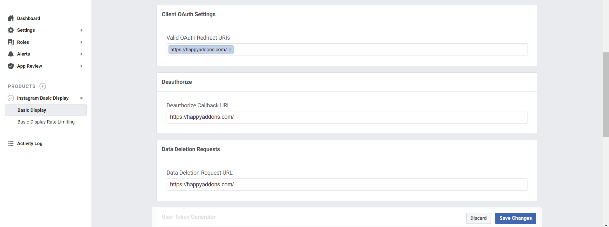Viewport: 609px width, 227px height.
Task: Click the Dashboard home icon
Action: (x=11, y=18)
